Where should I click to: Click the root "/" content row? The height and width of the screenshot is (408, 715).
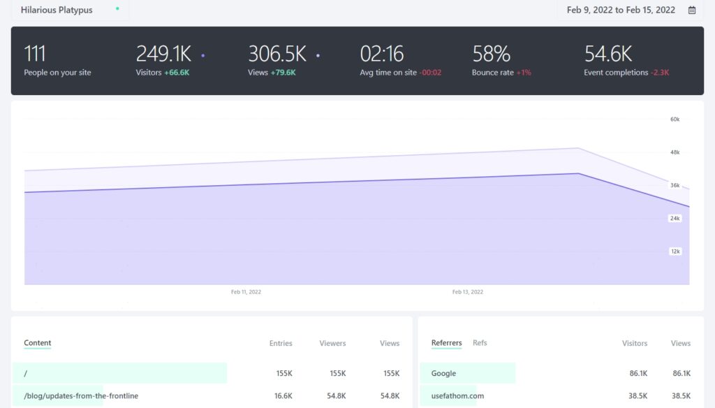[x=26, y=374]
